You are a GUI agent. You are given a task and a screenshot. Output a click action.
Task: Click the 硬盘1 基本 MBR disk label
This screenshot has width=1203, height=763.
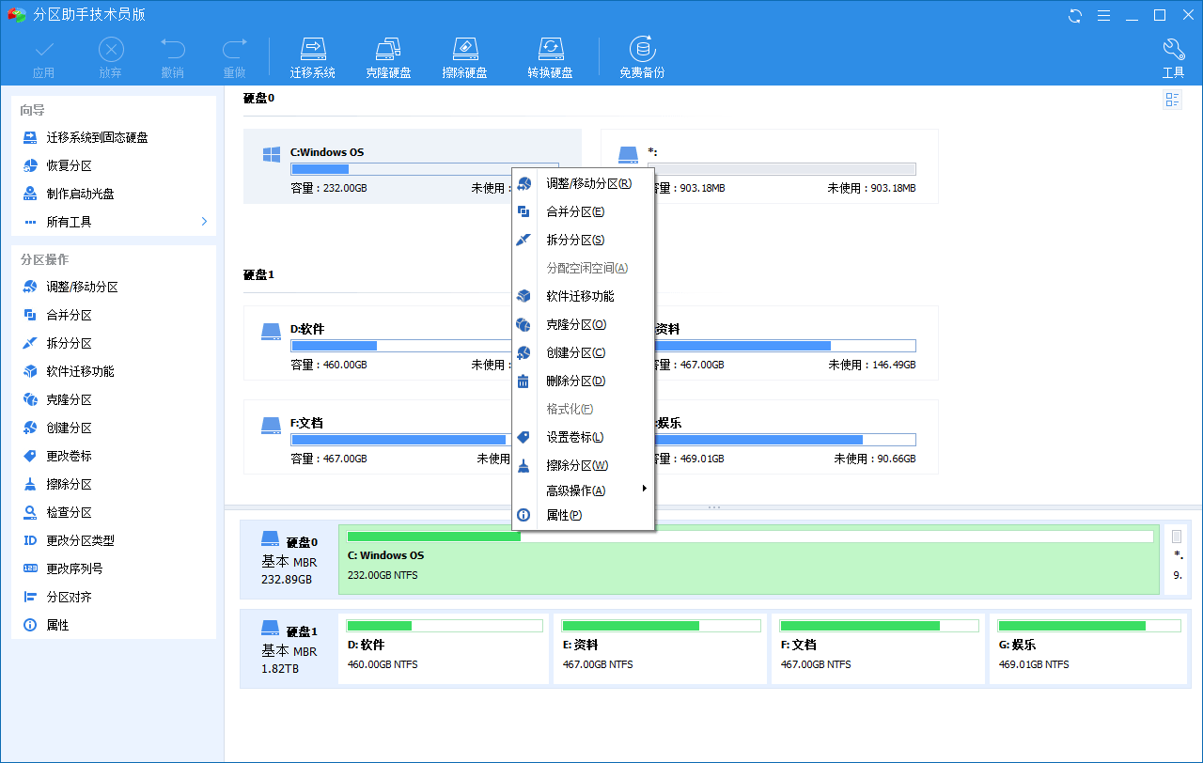pyautogui.click(x=289, y=649)
